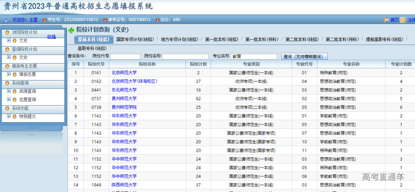Click the key icon for 注销 logout

click(403, 20)
